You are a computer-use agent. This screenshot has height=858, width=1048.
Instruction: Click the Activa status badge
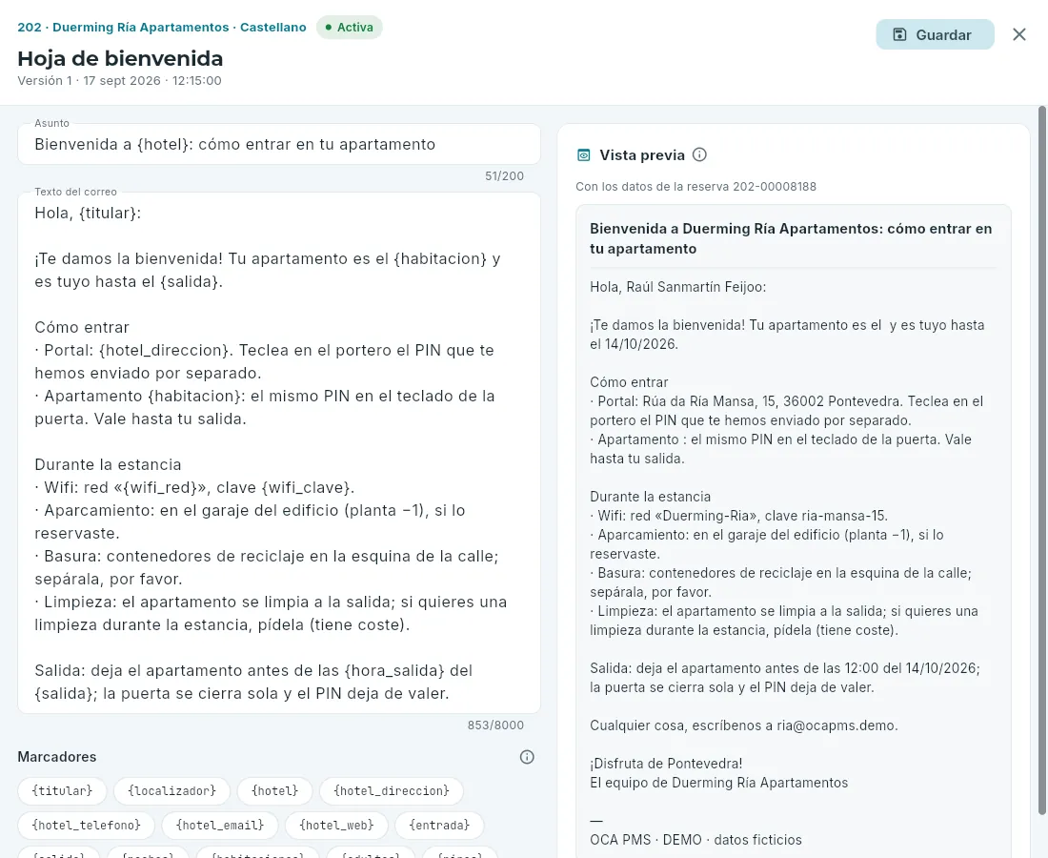tap(349, 28)
